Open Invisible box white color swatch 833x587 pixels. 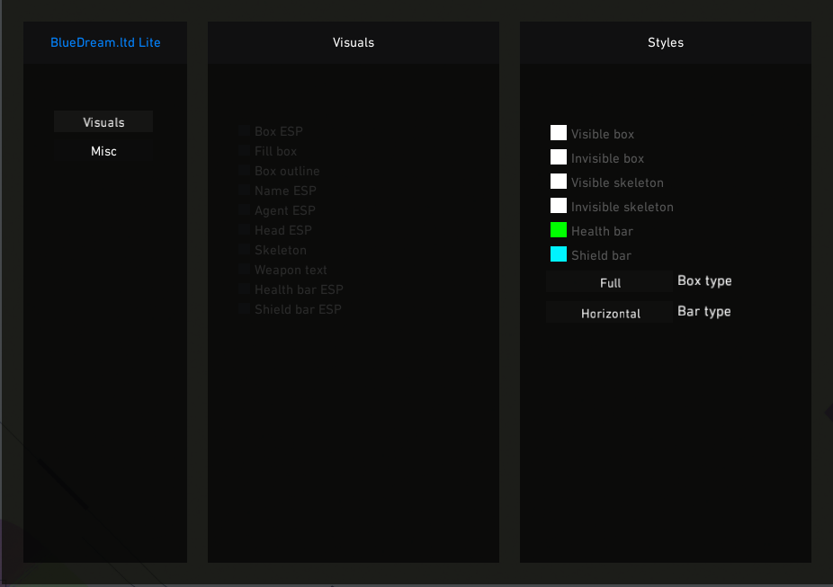tap(559, 157)
